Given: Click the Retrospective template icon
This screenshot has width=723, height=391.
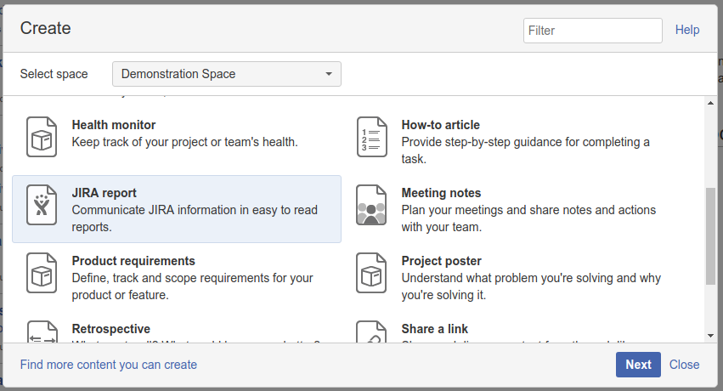Looking at the screenshot, I should (42, 331).
